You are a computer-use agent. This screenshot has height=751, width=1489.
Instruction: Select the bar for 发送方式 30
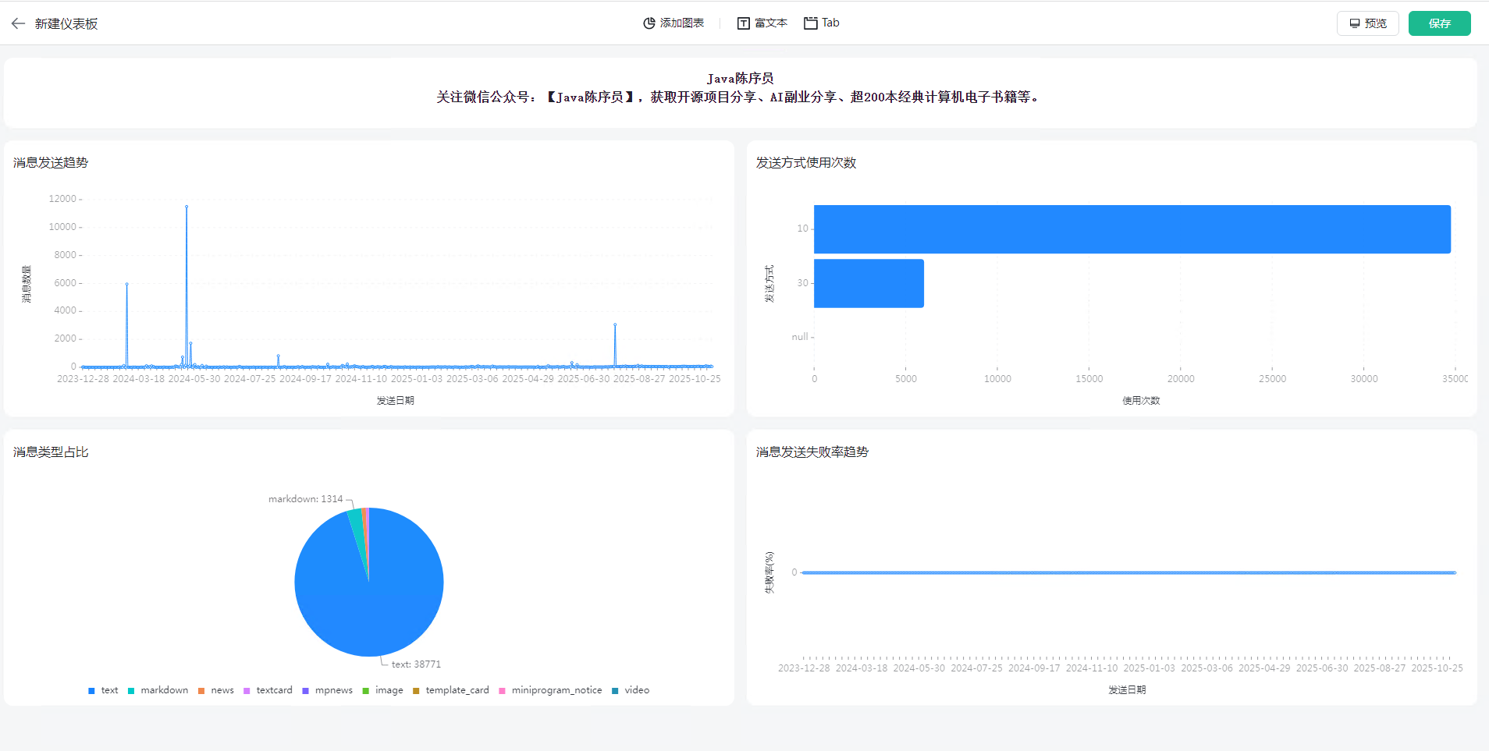pyautogui.click(x=869, y=283)
